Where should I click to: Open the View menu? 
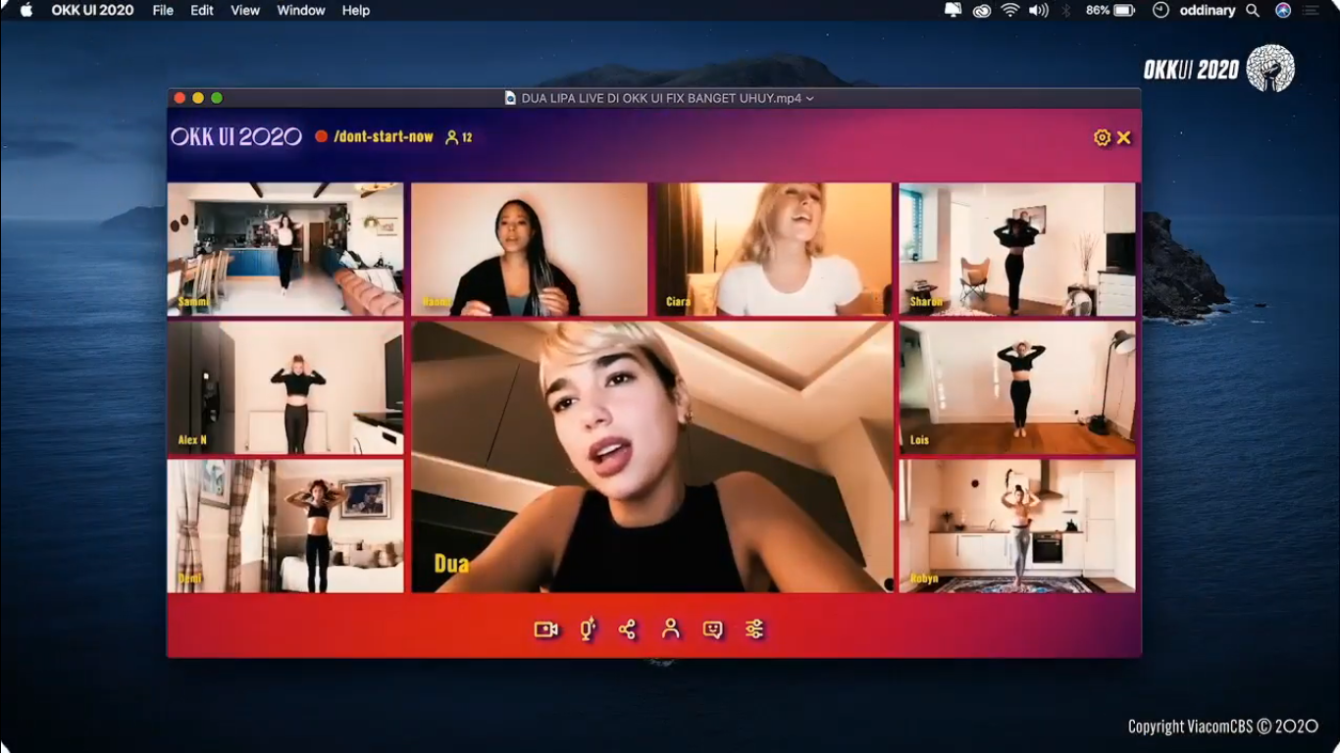[x=244, y=11]
